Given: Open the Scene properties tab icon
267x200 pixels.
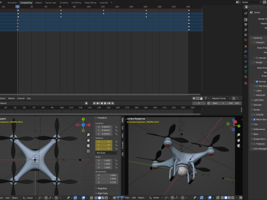Looking at the screenshot, I should 246,34.
